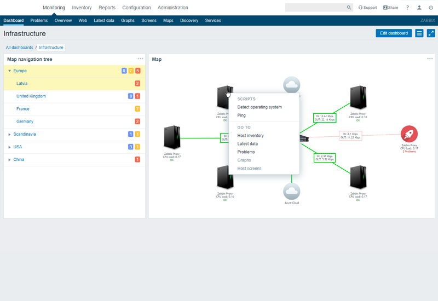Image resolution: width=438 pixels, height=301 pixels.
Task: Expand the Scandinavia tree node
Action: [9, 134]
